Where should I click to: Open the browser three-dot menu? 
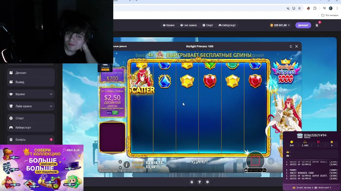click(337, 8)
